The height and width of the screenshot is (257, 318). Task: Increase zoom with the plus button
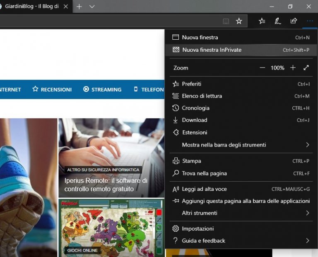[293, 68]
